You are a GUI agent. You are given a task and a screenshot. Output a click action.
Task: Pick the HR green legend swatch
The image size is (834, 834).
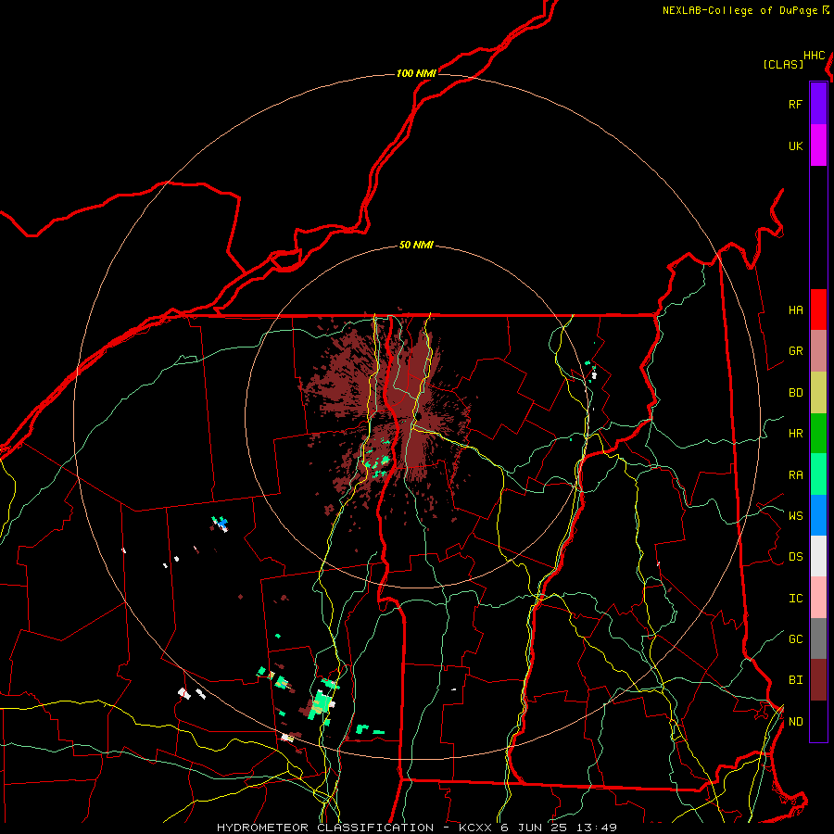click(x=818, y=434)
